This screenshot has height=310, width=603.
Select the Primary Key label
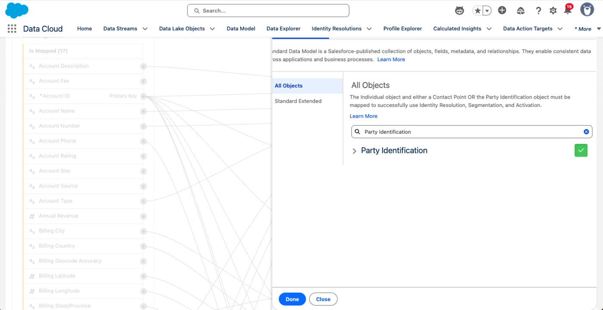pos(123,96)
